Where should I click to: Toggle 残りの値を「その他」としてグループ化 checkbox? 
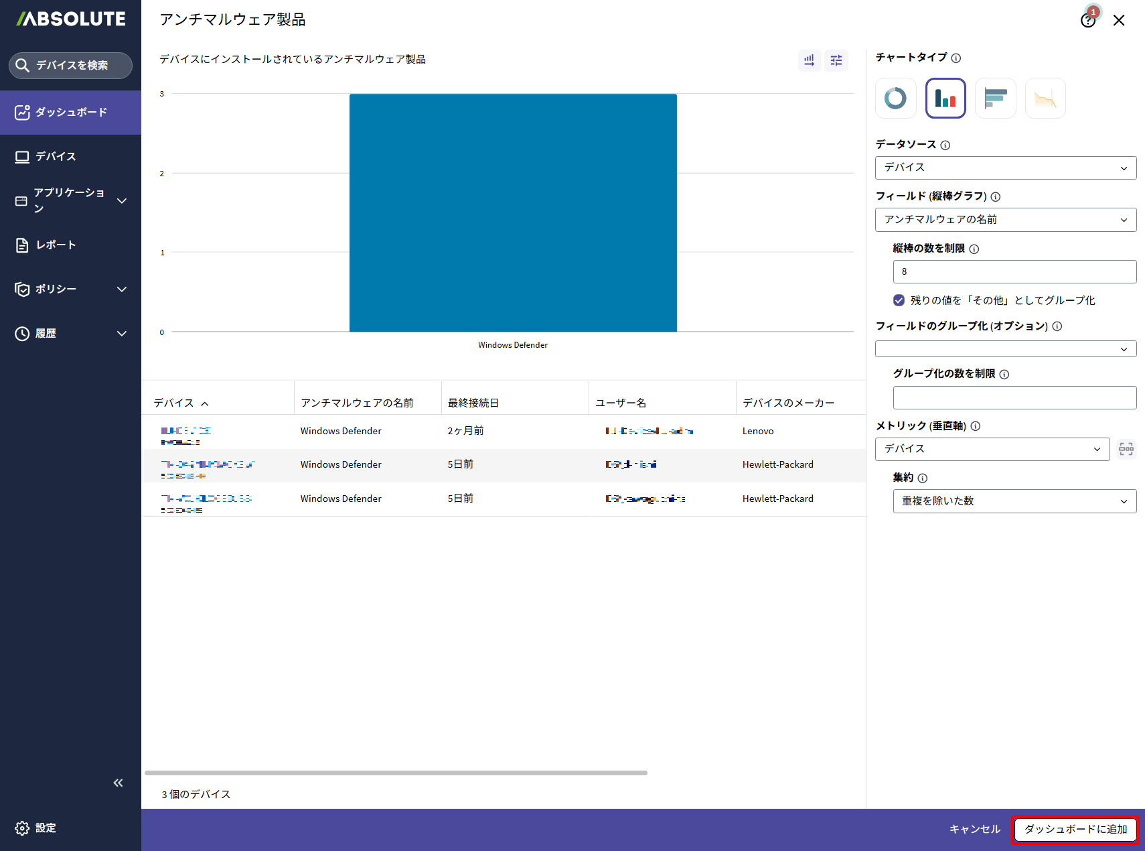(x=899, y=300)
